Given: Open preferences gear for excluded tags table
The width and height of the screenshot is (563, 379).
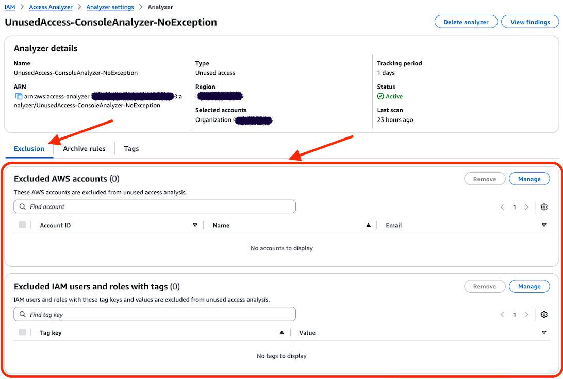Looking at the screenshot, I should point(544,314).
